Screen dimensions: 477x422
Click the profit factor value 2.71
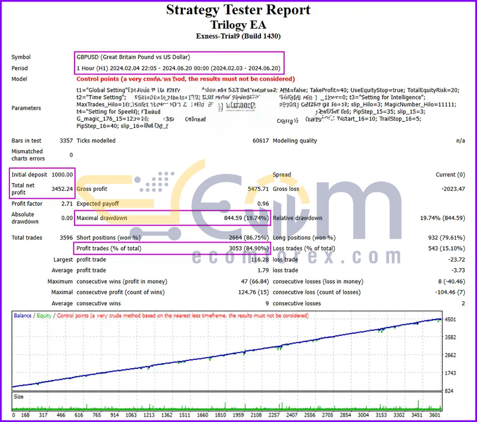point(67,204)
